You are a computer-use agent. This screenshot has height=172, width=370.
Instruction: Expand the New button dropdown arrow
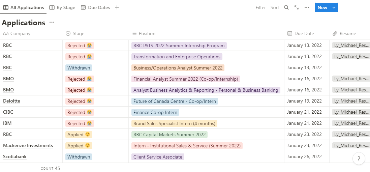tap(334, 7)
